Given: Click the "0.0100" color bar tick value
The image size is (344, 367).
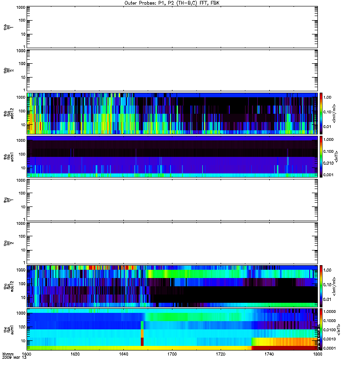Looking at the screenshot, I should (x=329, y=330).
